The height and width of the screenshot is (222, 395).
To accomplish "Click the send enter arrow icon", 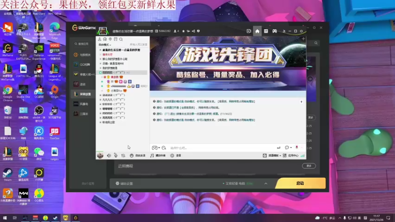I will click(278, 148).
